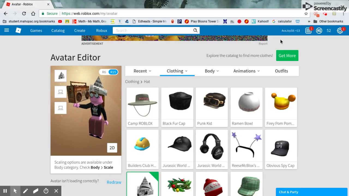Reload the page with refresh icon
This screenshot has height=196, width=349.
pos(24,13)
